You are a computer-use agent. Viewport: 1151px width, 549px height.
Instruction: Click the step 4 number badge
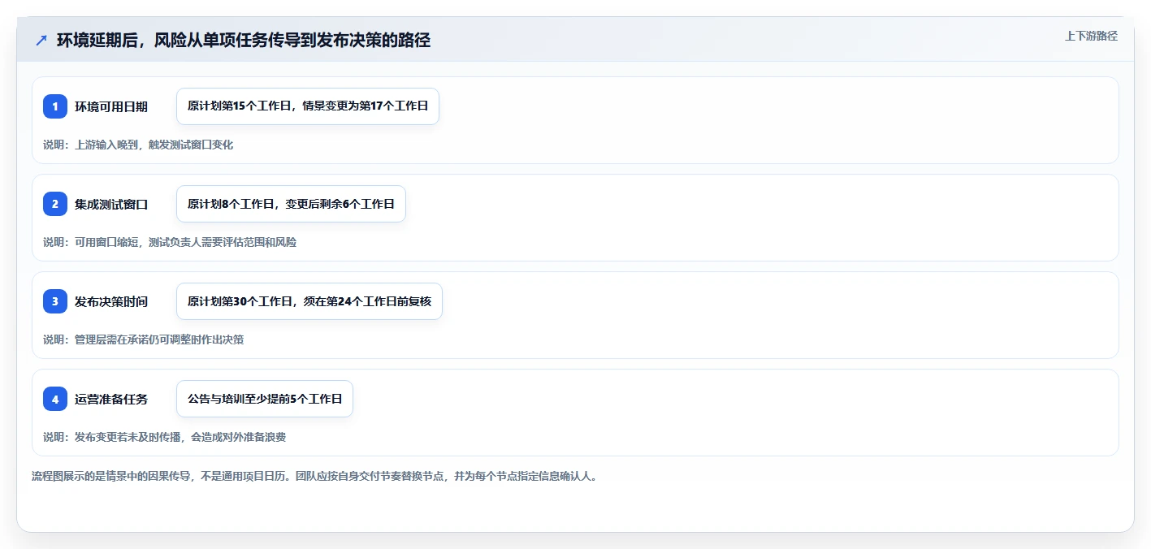click(55, 399)
